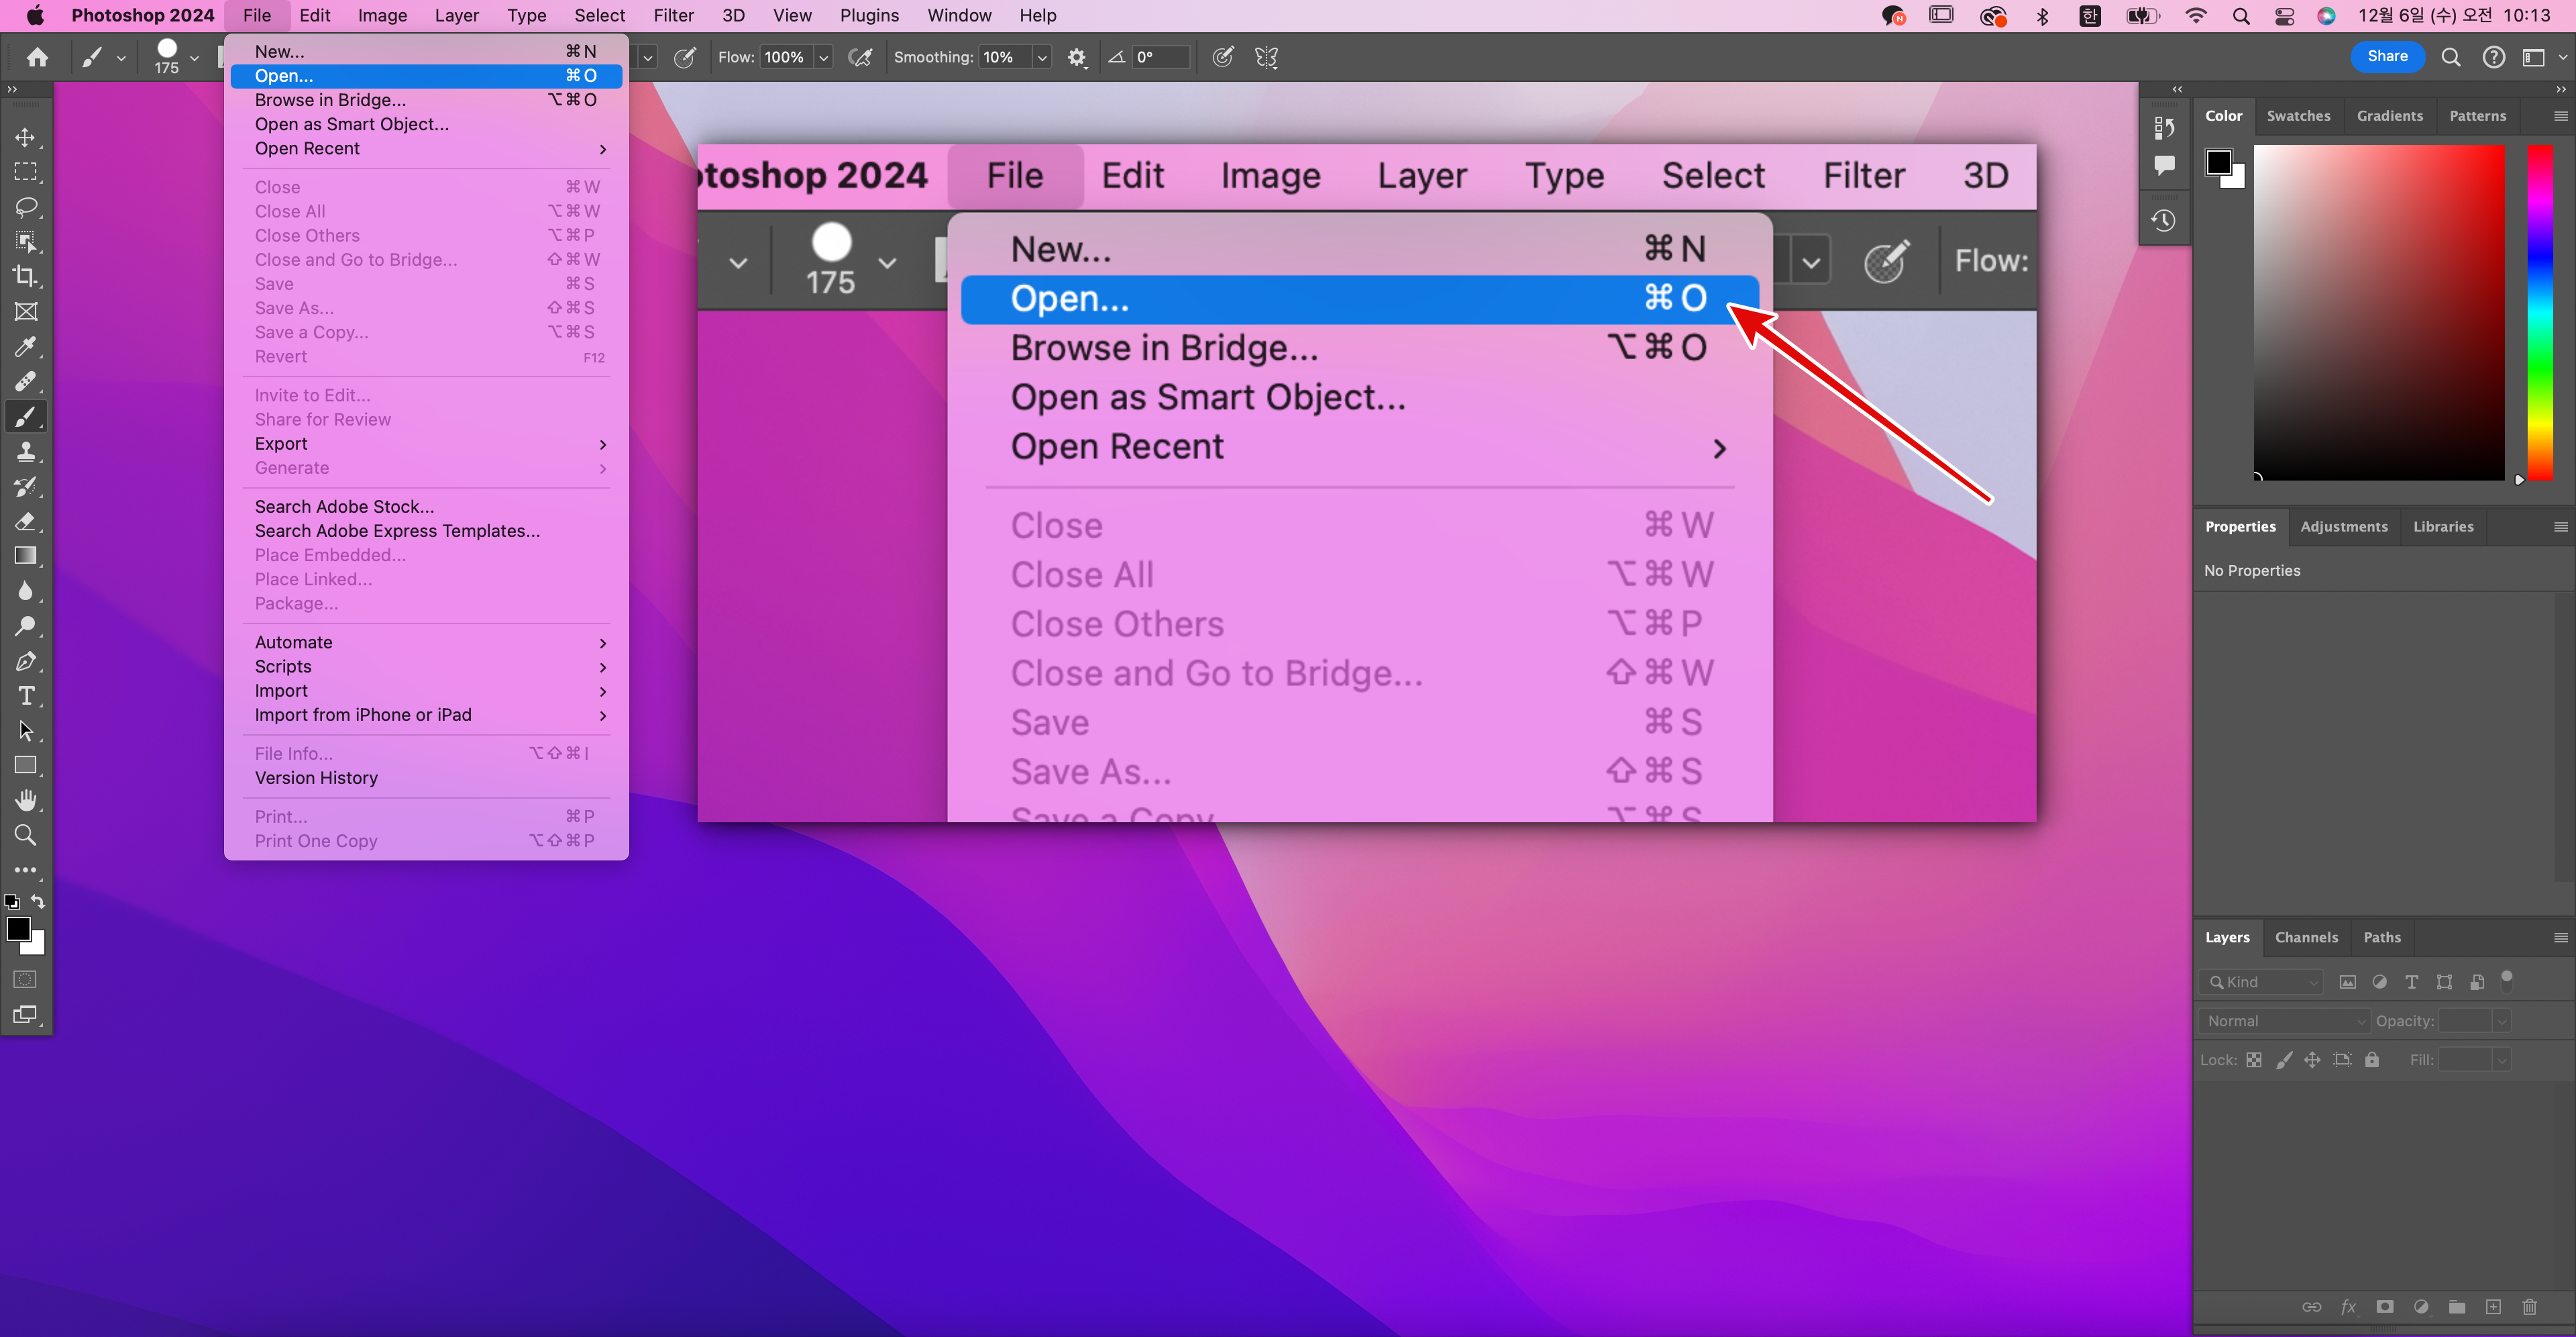The image size is (2576, 1337).
Task: Click the create new layer icon
Action: pos(2493,1306)
